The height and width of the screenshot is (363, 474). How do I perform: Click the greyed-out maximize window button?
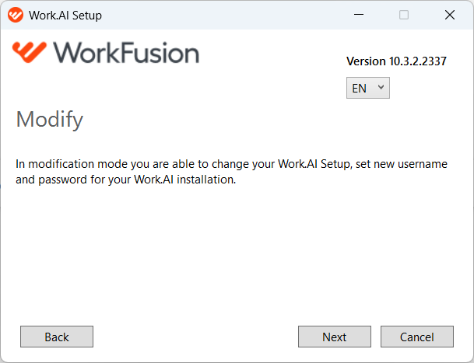404,15
